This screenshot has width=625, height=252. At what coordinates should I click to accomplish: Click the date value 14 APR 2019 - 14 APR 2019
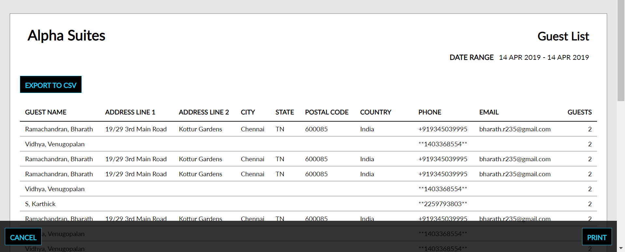544,58
